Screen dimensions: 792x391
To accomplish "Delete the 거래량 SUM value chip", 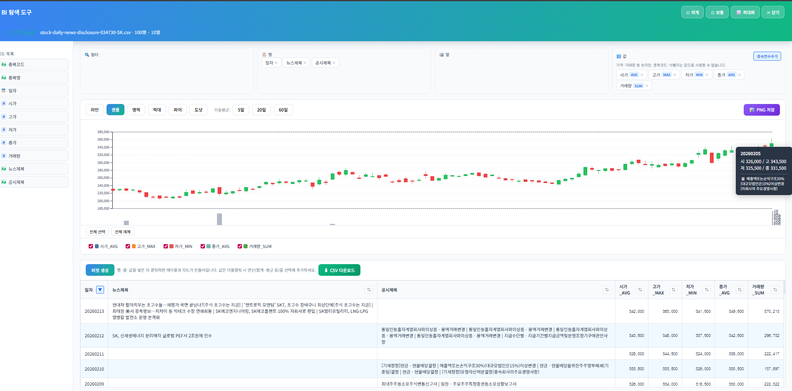I will point(647,86).
